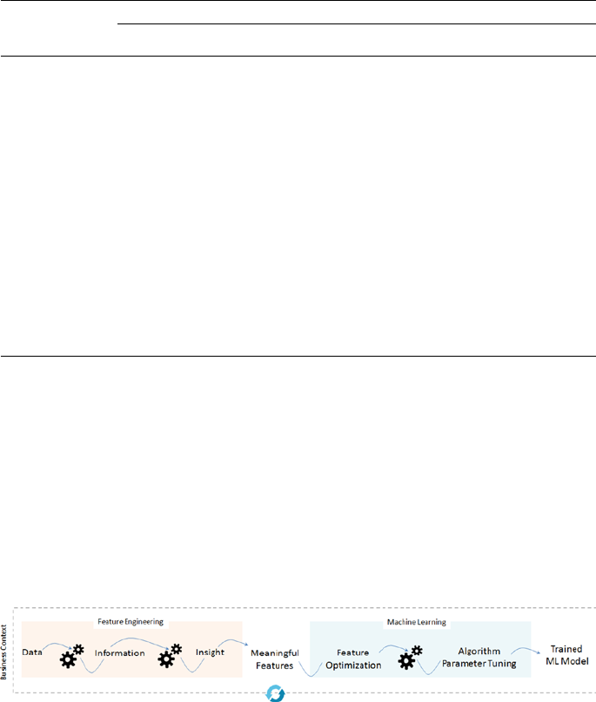
Task: Click the "Meaningful Features" text
Action: click(274, 659)
